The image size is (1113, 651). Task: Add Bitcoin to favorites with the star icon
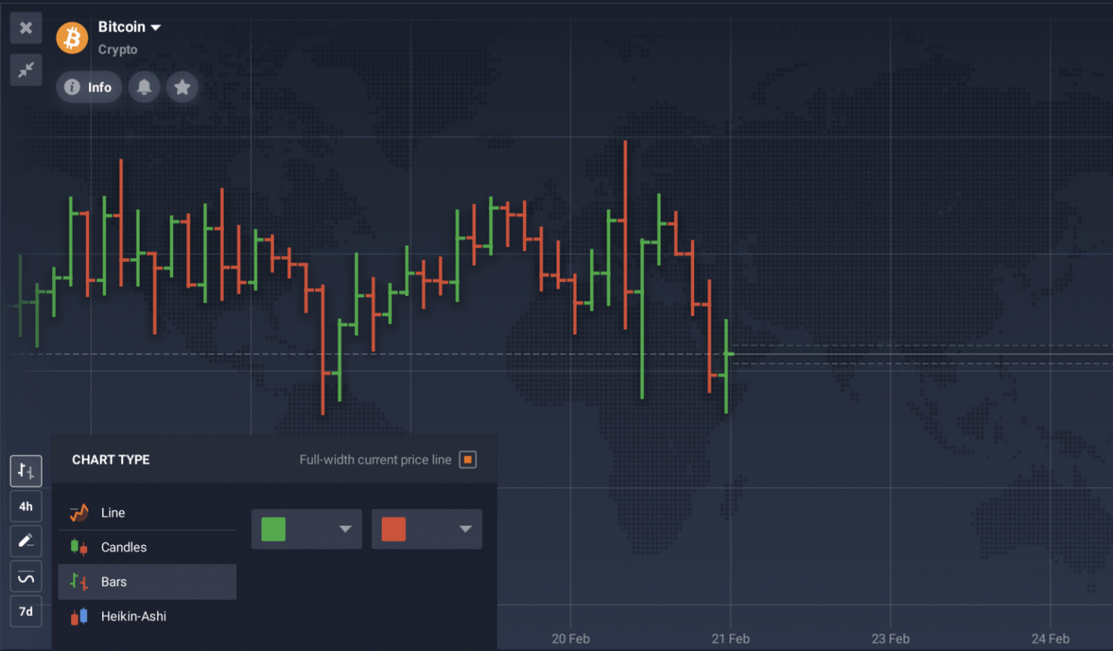[x=183, y=87]
